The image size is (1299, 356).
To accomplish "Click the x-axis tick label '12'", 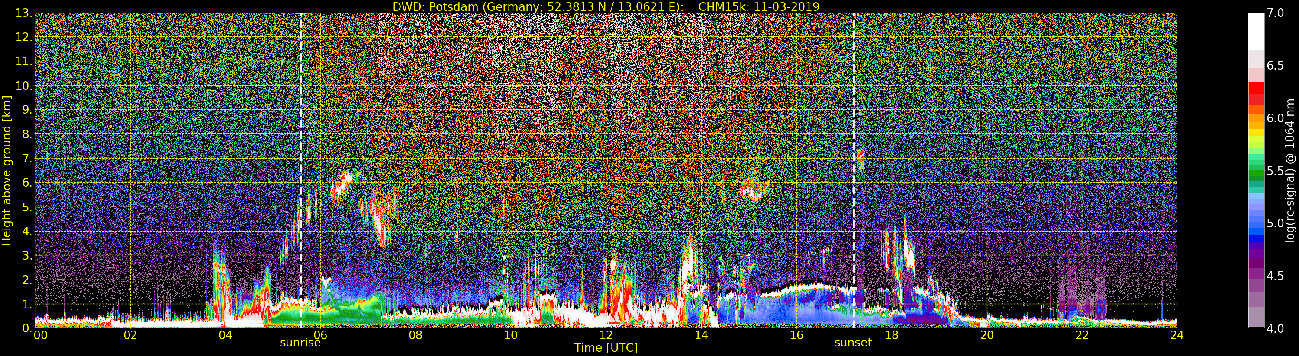I will pyautogui.click(x=606, y=335).
